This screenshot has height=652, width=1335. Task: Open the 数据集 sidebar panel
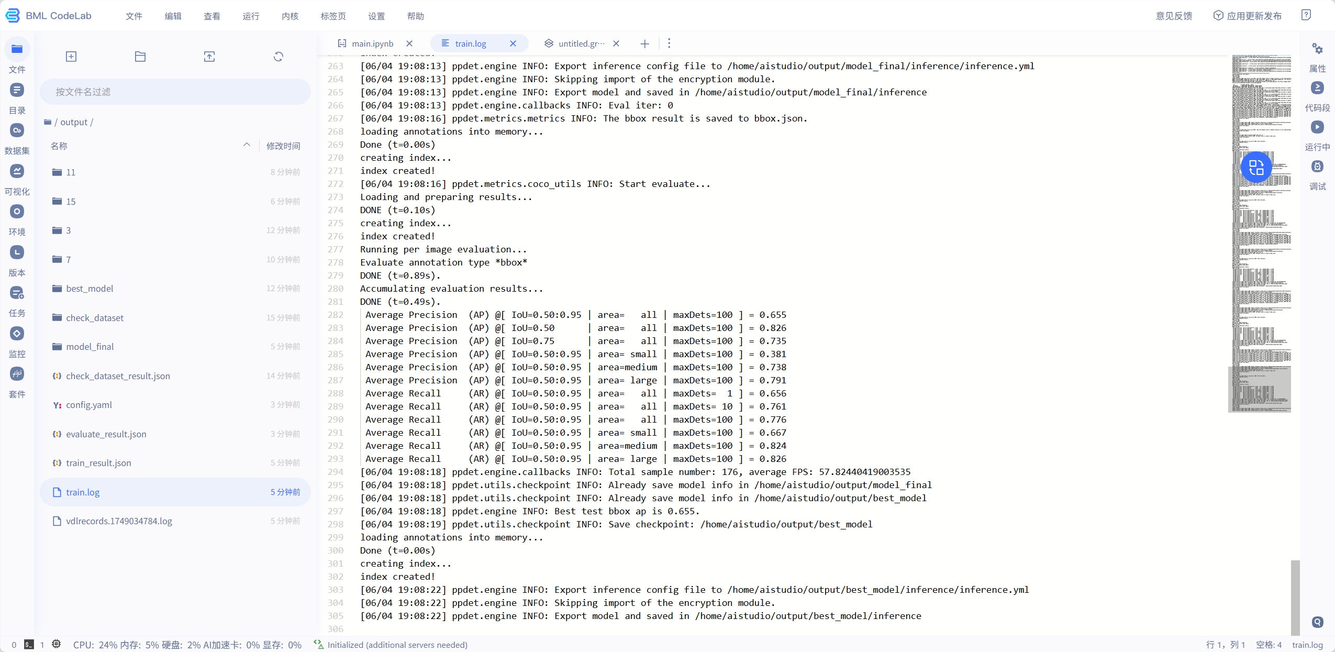(17, 131)
